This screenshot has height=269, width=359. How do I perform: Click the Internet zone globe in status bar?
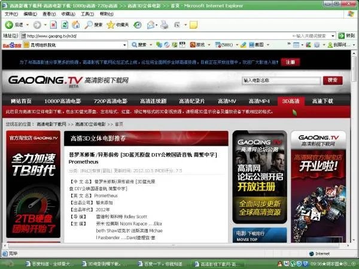311,253
